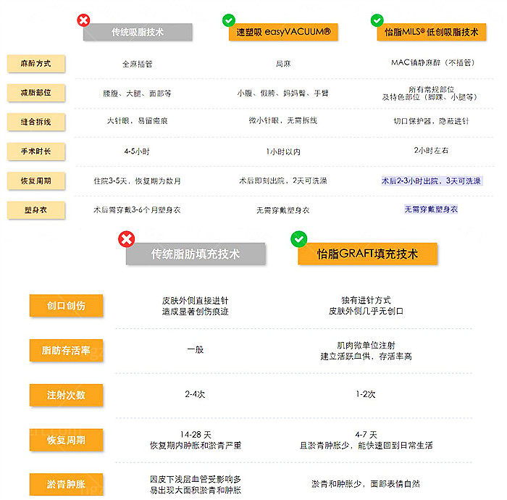Select the gray 传统吸脂技术 header banner
507x500 pixels.
pyautogui.click(x=138, y=32)
